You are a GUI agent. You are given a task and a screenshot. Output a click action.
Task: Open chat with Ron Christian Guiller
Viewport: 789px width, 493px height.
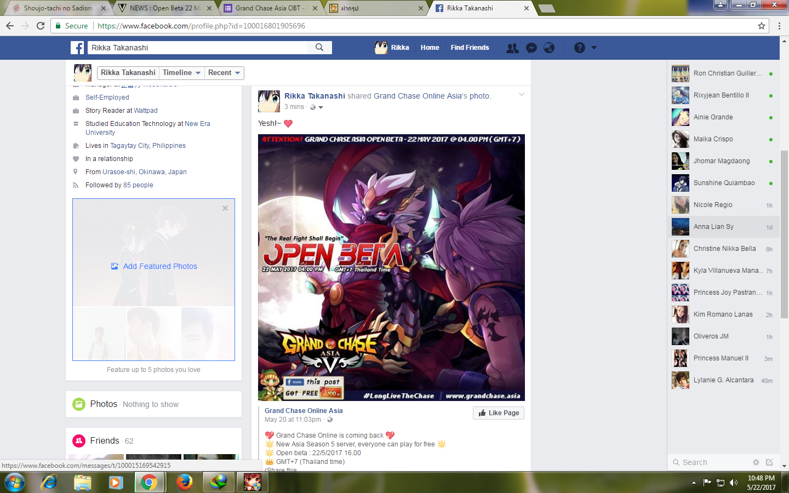click(x=723, y=73)
